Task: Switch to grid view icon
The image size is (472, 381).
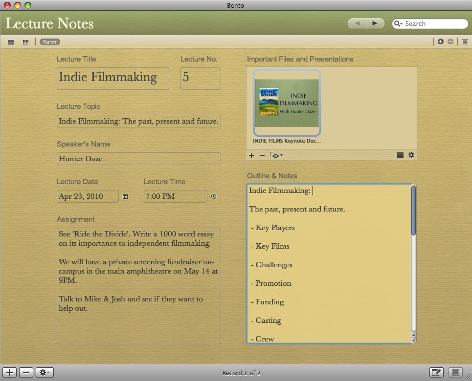Action: click(x=25, y=42)
